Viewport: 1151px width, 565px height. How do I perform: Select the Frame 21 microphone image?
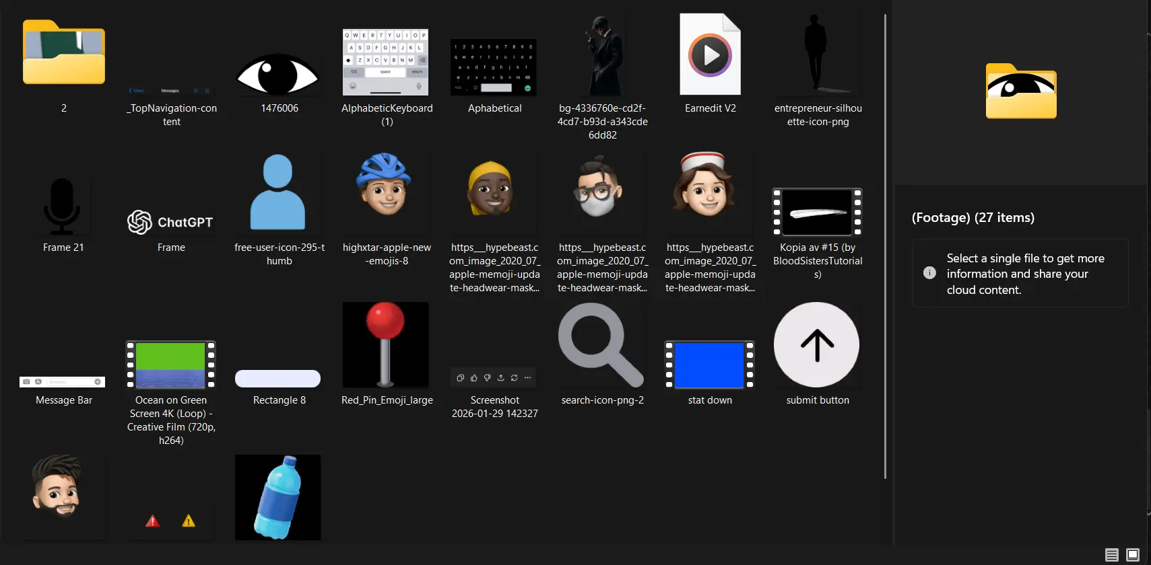[x=63, y=205]
